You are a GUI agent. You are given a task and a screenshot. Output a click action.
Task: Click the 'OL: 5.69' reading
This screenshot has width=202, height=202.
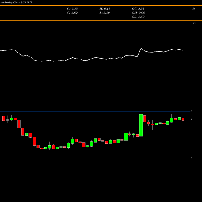138,17
